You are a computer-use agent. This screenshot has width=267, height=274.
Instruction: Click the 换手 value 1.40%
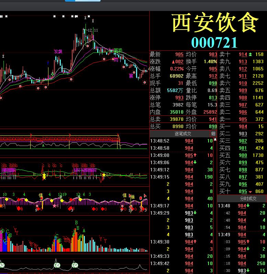pos(210,61)
